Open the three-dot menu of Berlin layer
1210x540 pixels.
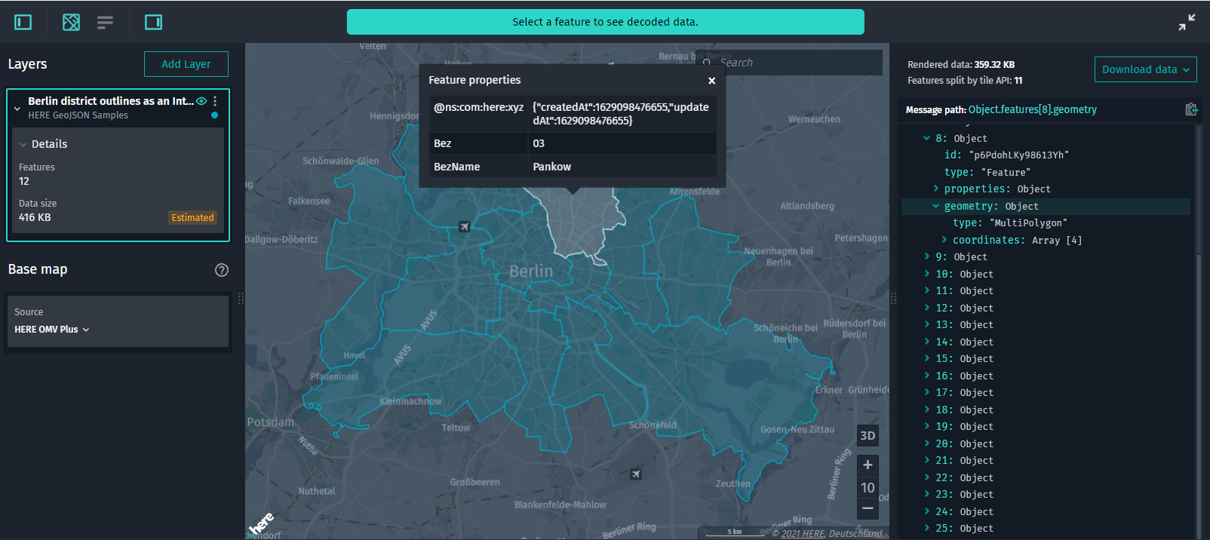click(x=215, y=101)
